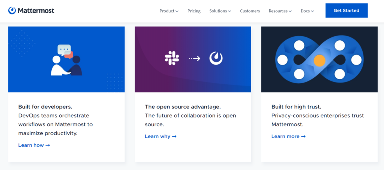Expand the Resources dropdown
The image size is (384, 170).
(280, 11)
